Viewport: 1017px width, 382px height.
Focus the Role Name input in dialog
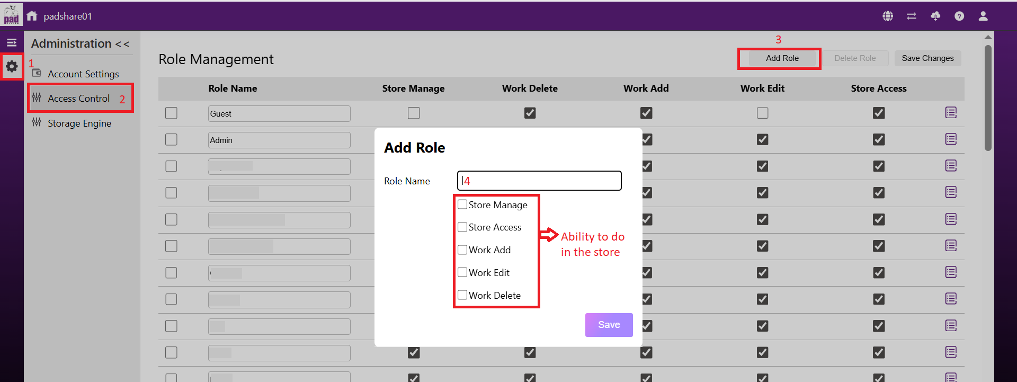click(539, 181)
